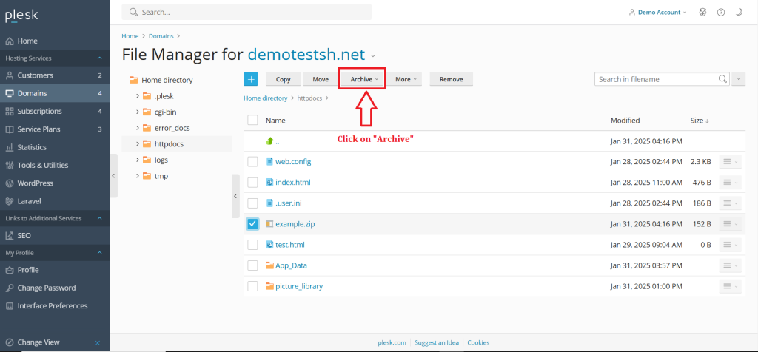Expand the httpdocs folder in tree
The image size is (758, 352).
[x=138, y=144]
